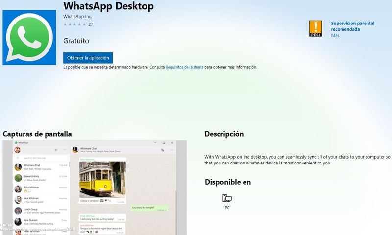
Task: Click the rating count 27
Action: pos(91,24)
